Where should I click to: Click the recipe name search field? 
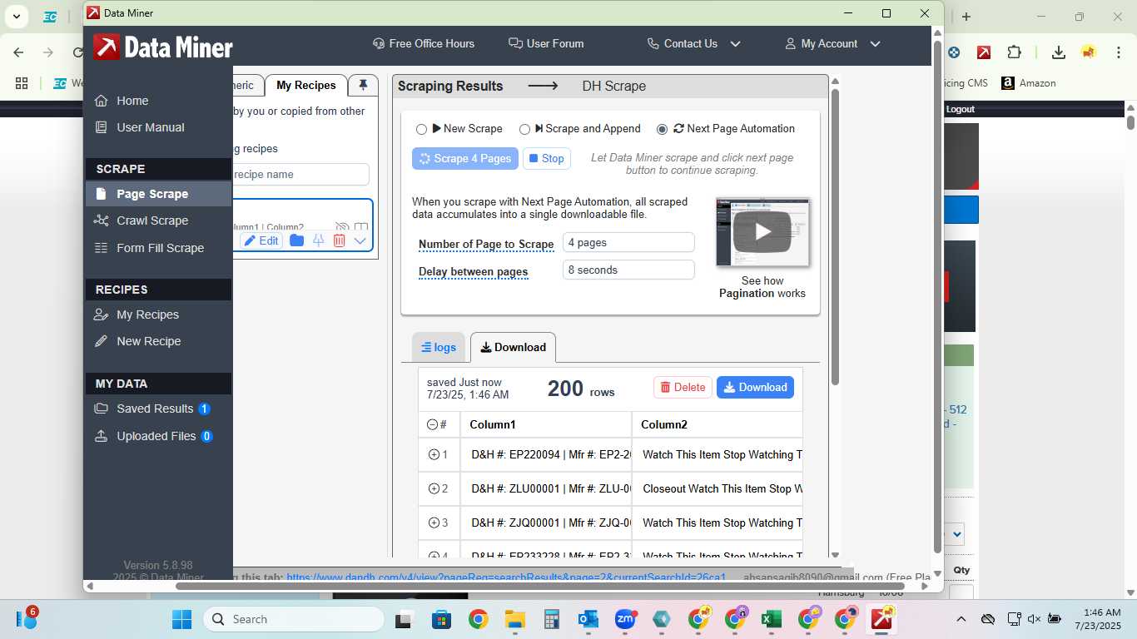point(300,174)
